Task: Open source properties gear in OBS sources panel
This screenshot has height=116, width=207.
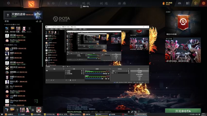Action: 70,80
